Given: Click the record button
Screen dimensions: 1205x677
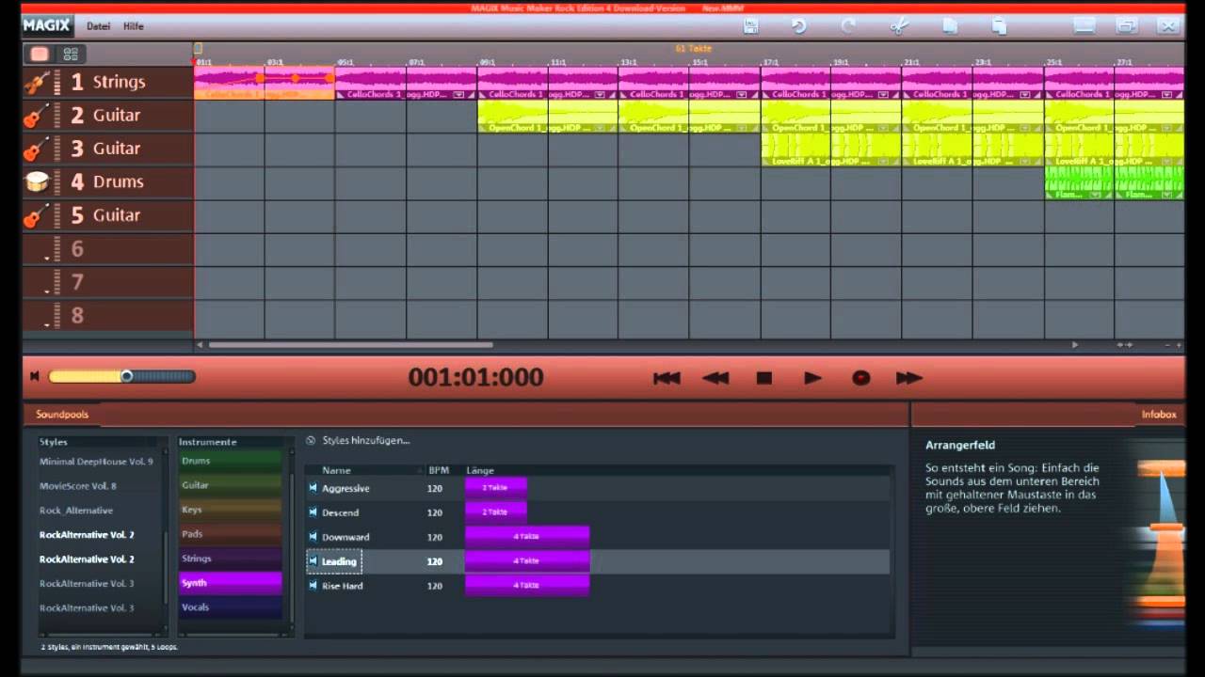Looking at the screenshot, I should pyautogui.click(x=860, y=378).
